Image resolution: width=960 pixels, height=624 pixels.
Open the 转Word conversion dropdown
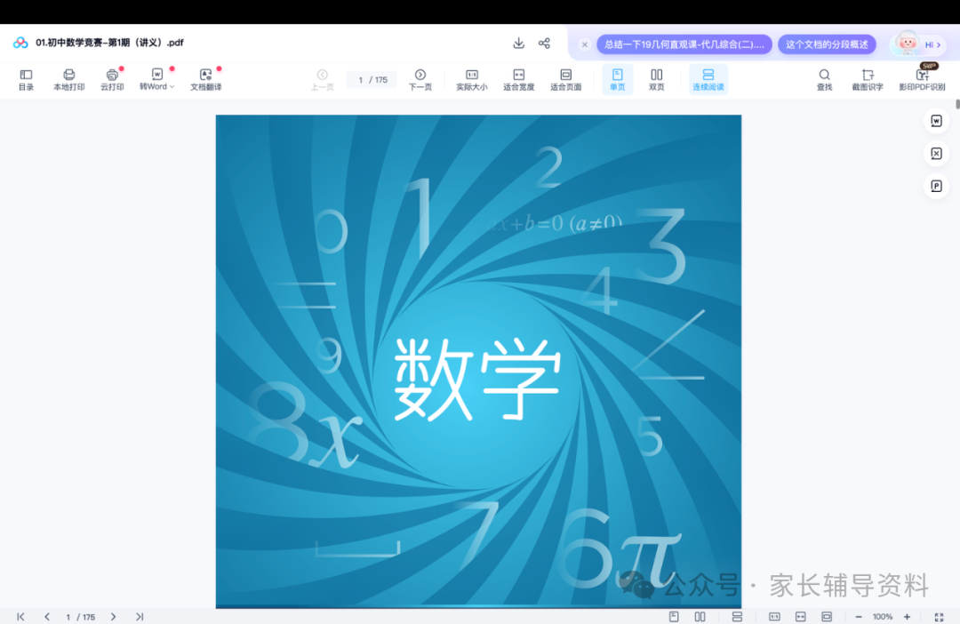tap(156, 80)
